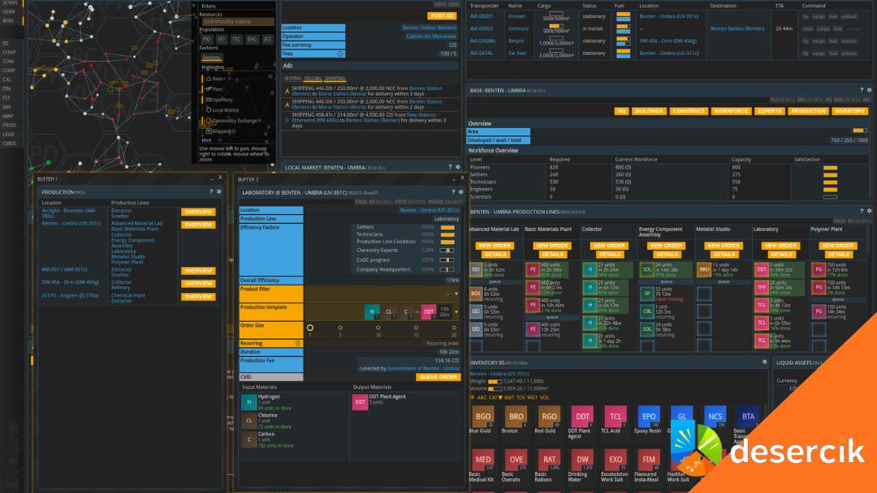The height and width of the screenshot is (493, 877).
Task: Set Order Size slider to 10
Action: 378,328
